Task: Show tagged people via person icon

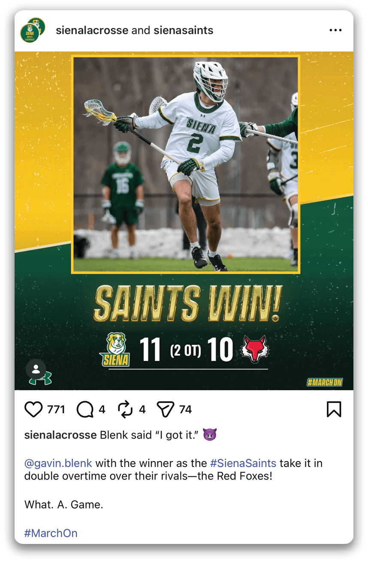Action: click(36, 369)
